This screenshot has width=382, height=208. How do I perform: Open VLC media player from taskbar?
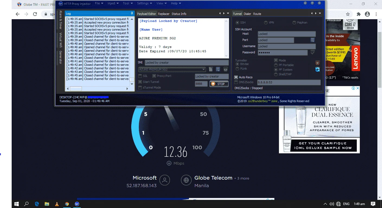tap(57, 204)
